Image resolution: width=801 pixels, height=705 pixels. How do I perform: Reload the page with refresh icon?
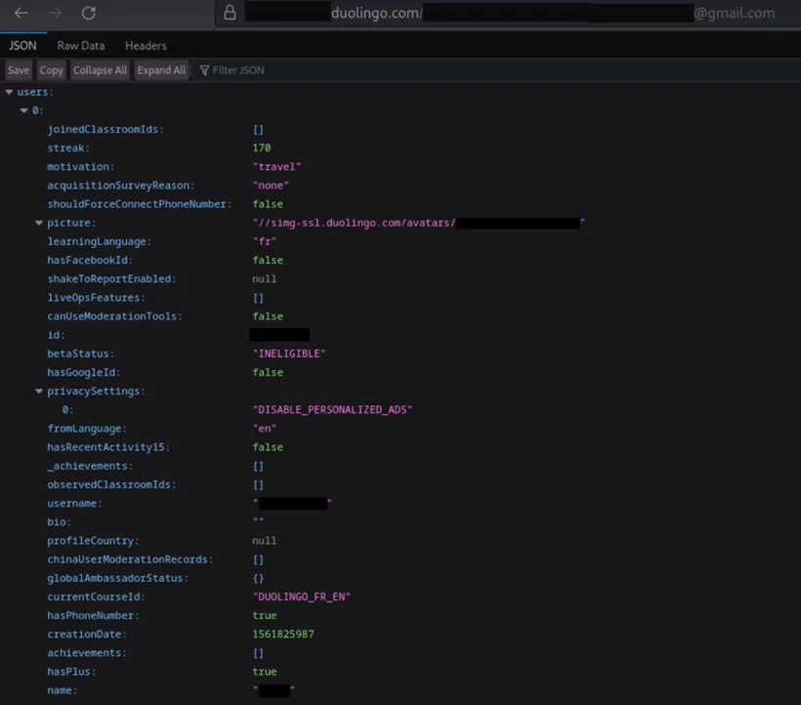(89, 14)
